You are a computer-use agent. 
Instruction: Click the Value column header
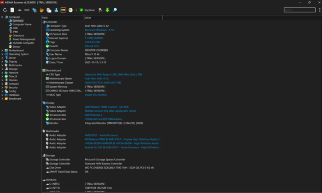click(123, 17)
